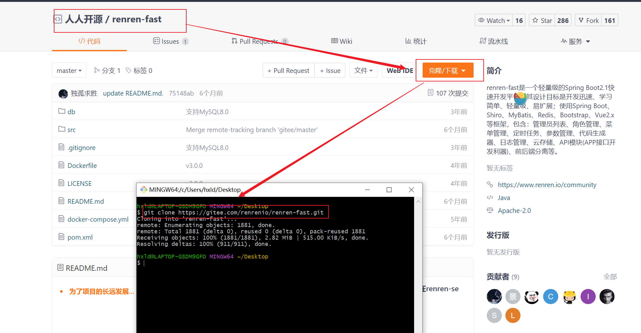The width and height of the screenshot is (641, 333).
Task: Open the Apache-2.0 license link
Action: point(514,210)
